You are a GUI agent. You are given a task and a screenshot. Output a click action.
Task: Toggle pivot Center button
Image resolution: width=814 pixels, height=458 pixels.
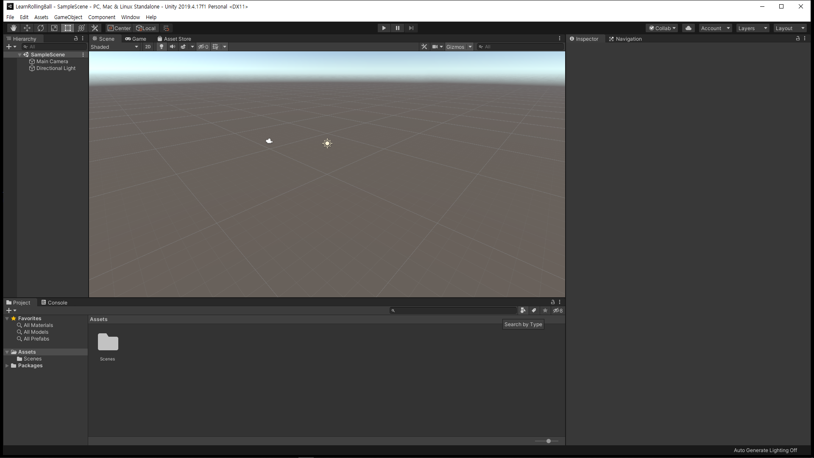[119, 28]
